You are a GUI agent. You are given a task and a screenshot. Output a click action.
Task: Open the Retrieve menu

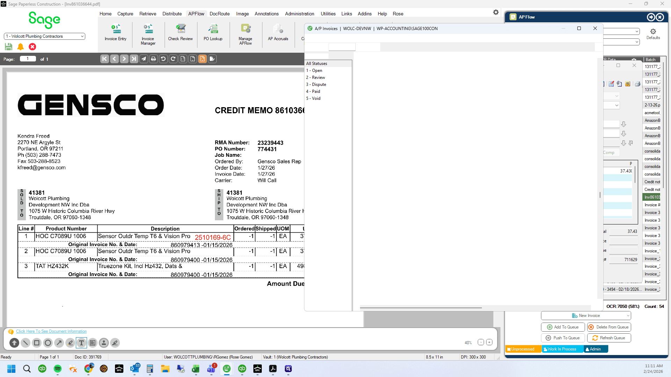coord(148,14)
